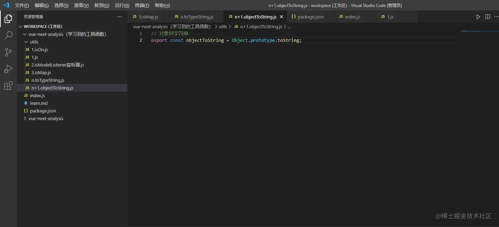Click the breadcrumb trailing ellipsis
This screenshot has height=227, width=499.
pyautogui.click(x=289, y=26)
